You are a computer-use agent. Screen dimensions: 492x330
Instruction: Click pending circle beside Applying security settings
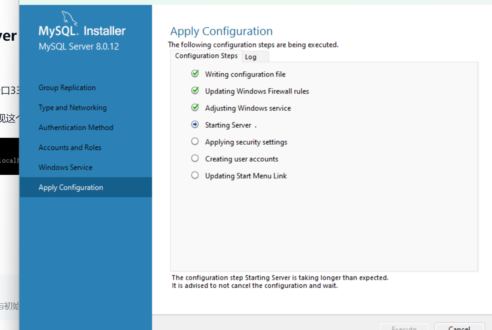point(195,141)
